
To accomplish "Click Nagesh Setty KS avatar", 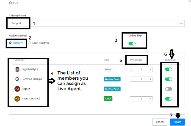I will (x=17, y=99).
